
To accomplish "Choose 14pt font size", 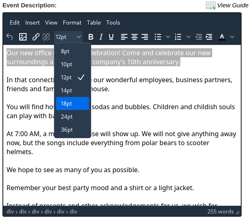I will [x=72, y=90].
